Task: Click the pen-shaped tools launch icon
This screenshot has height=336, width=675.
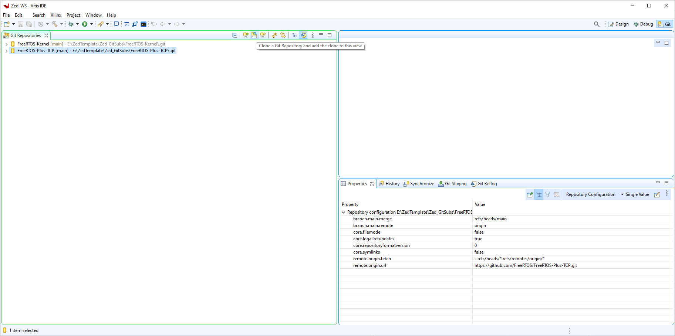Action: (x=101, y=24)
